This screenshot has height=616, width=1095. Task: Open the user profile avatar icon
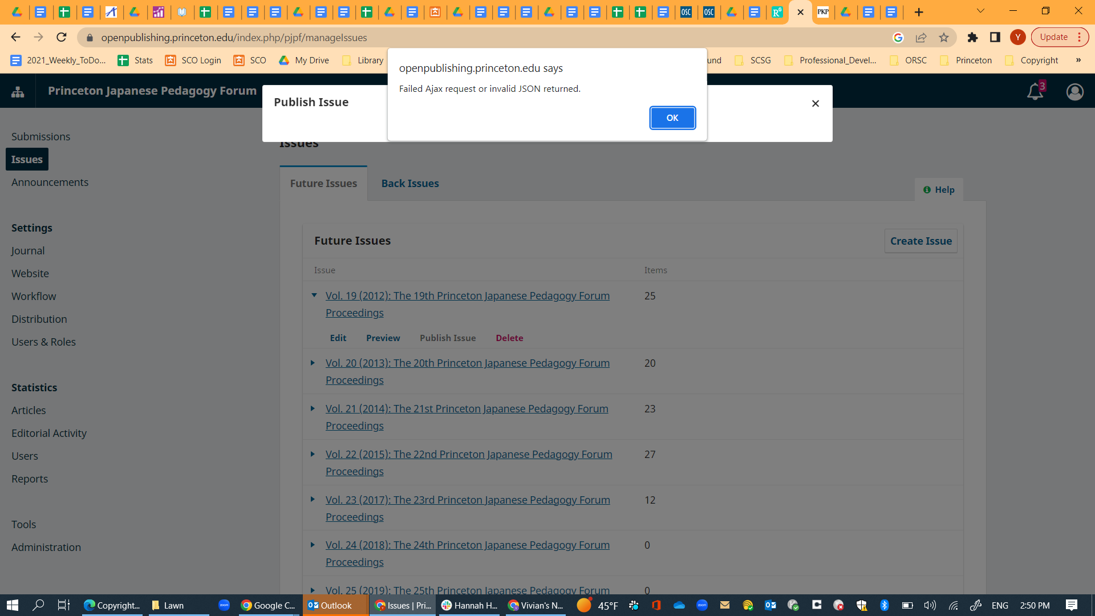coord(1075,91)
